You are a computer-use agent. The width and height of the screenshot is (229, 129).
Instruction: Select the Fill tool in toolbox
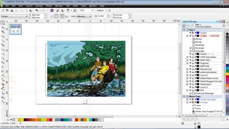(3, 97)
